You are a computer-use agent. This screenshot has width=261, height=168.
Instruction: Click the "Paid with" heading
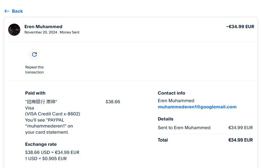click(x=35, y=93)
